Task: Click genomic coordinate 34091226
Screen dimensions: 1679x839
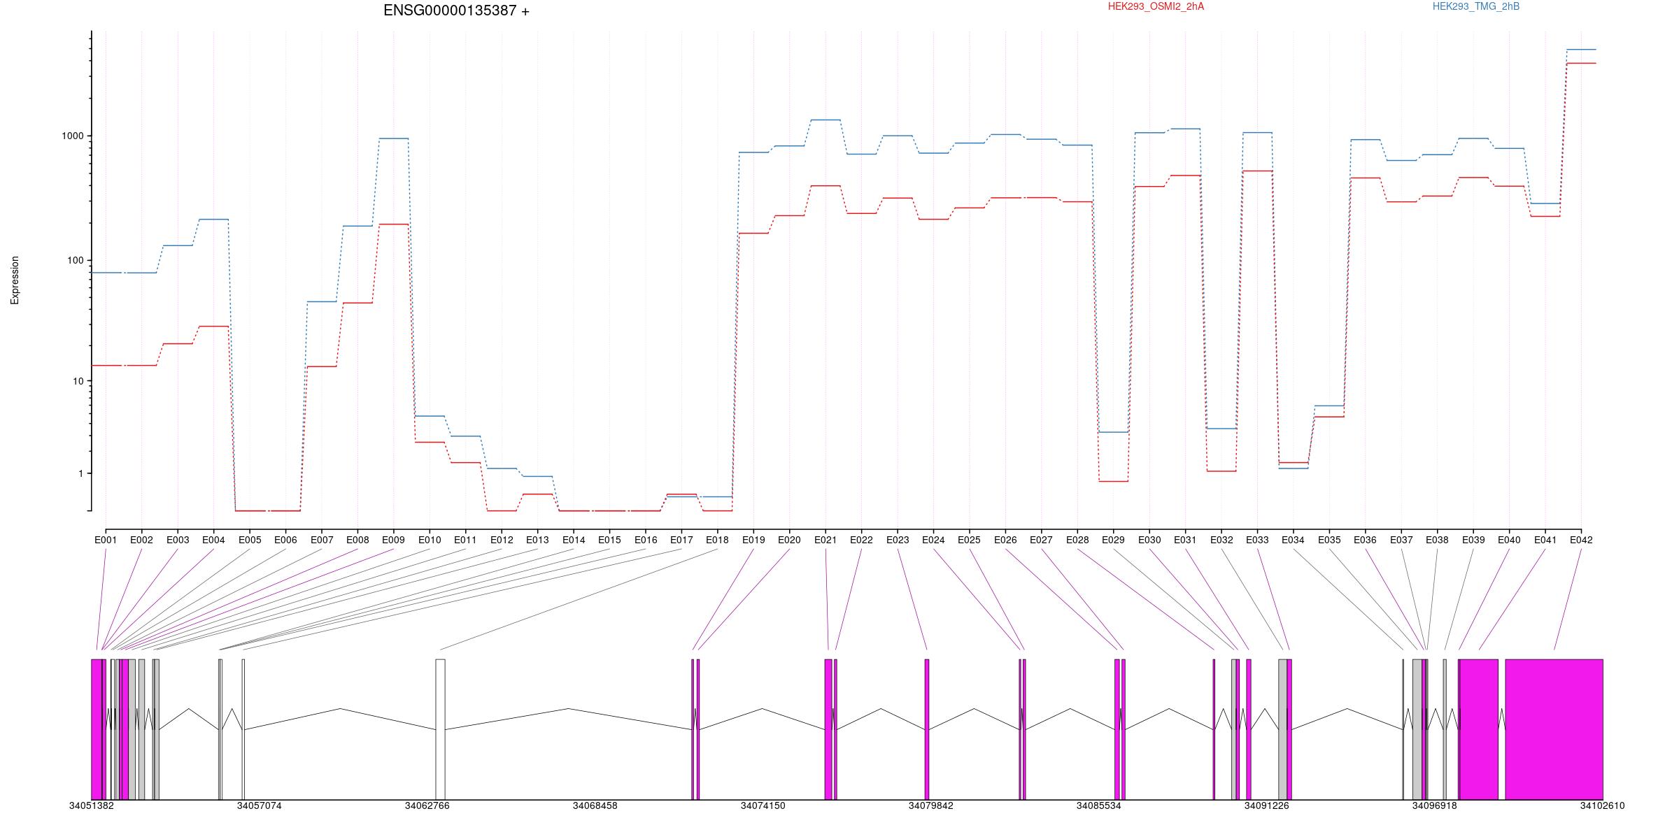Action: point(1266,805)
